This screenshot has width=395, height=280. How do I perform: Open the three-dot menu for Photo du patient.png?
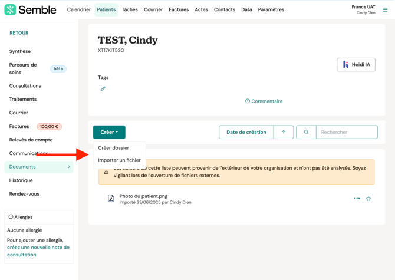(x=357, y=199)
